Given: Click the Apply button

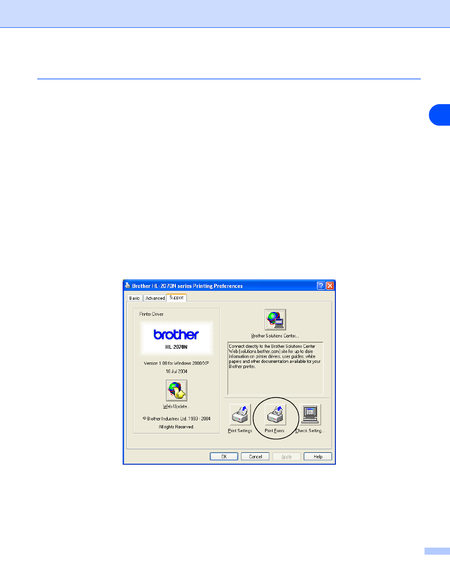Looking at the screenshot, I should point(287,457).
